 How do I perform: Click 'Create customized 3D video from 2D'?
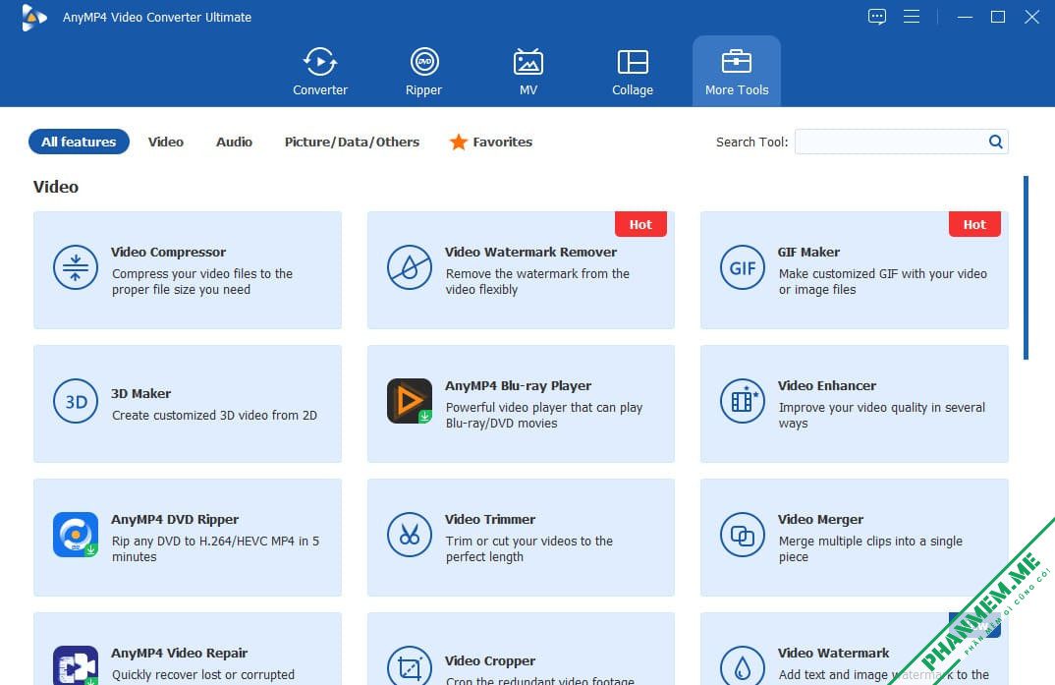(x=214, y=416)
